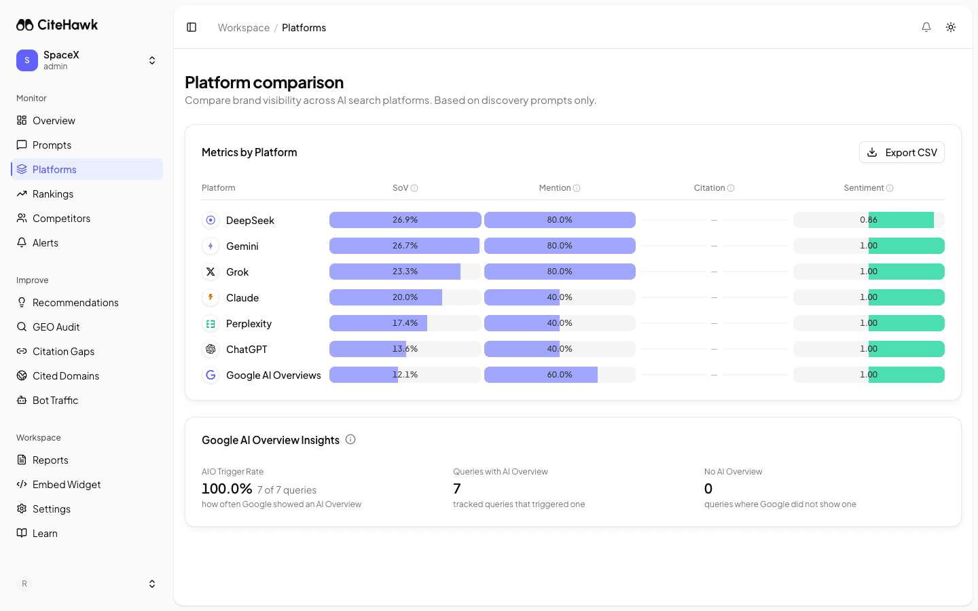This screenshot has width=978, height=611.
Task: Expand the user menu at sidebar bottom
Action: point(152,584)
